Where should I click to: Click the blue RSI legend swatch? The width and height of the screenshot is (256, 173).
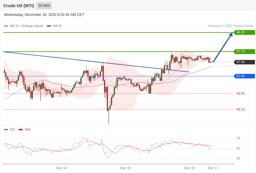point(6,130)
